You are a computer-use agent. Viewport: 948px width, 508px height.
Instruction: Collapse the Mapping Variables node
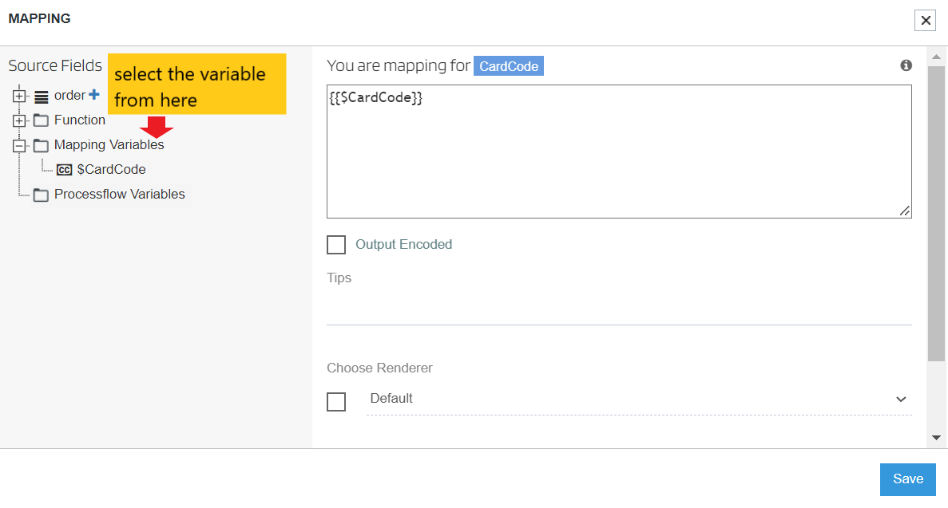(x=20, y=146)
